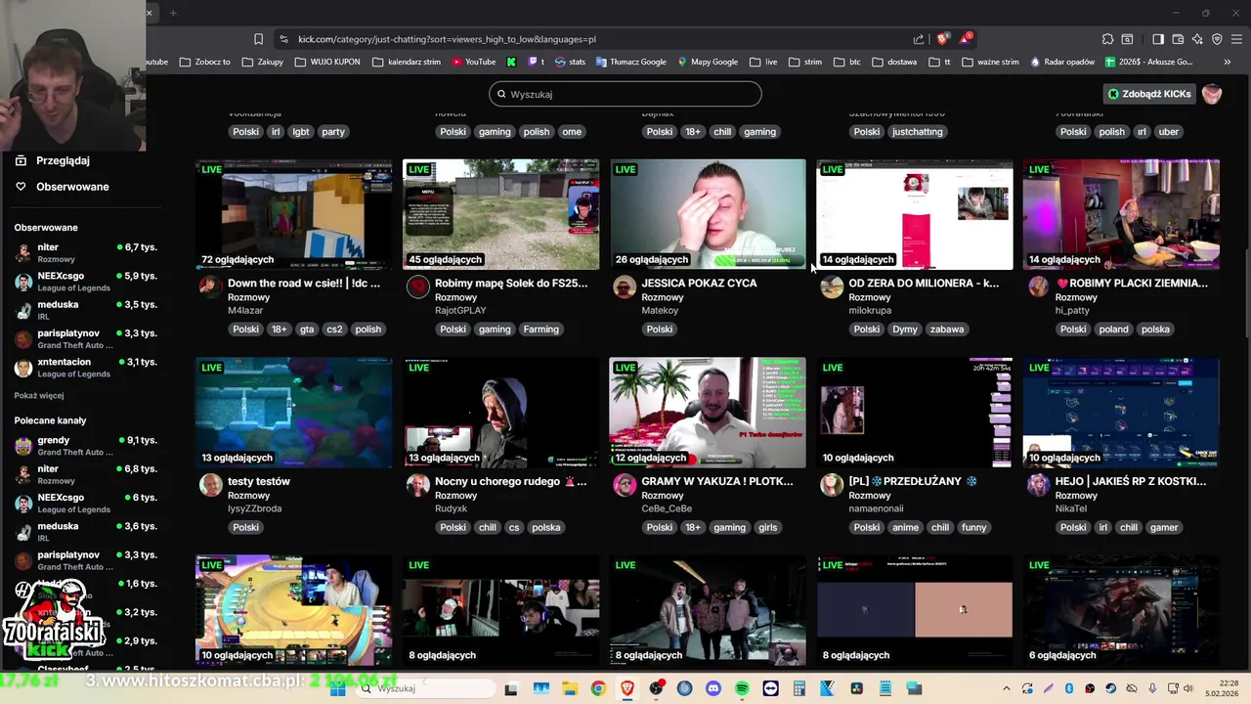
Task: Open browser main menu hamburger icon
Action: pyautogui.click(x=1236, y=39)
